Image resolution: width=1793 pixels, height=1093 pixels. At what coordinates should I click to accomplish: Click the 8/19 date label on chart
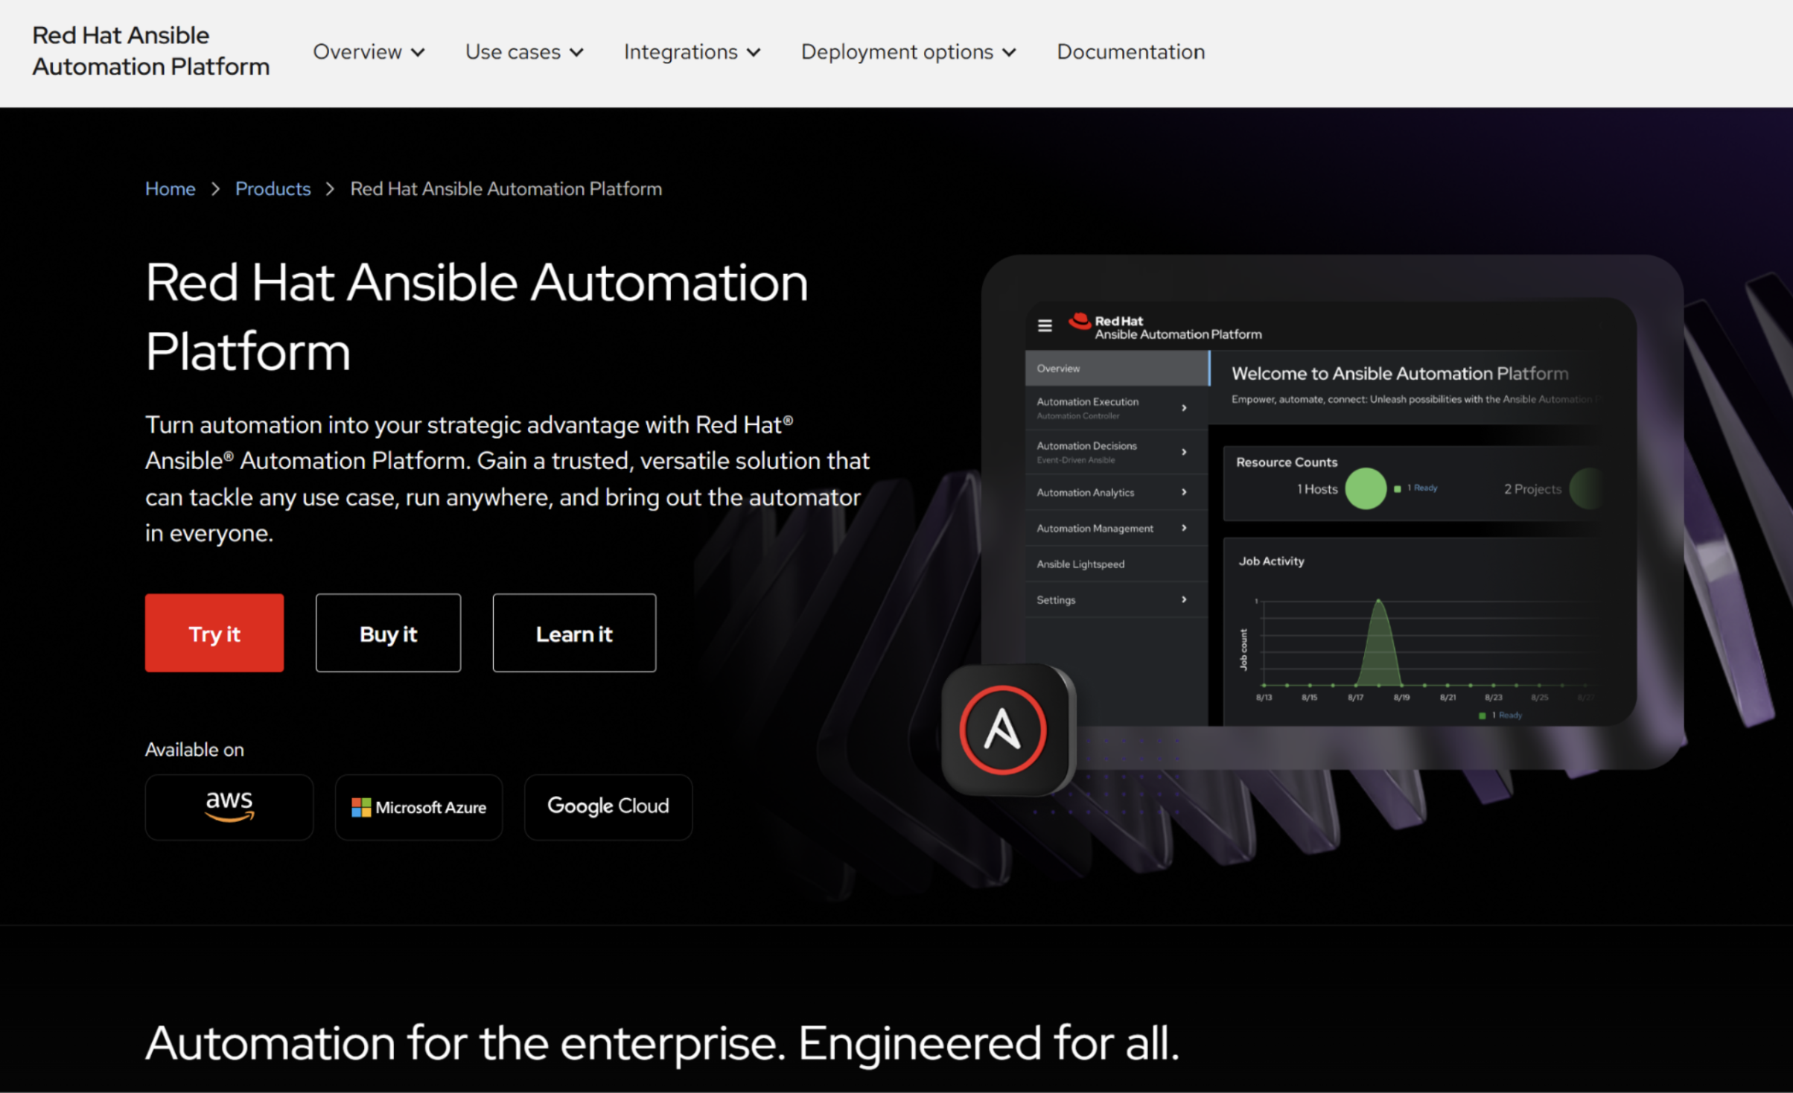(1401, 698)
